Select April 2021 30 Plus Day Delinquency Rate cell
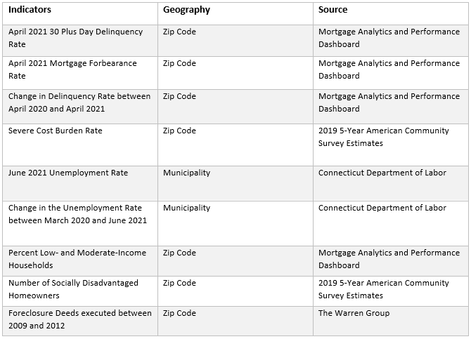The image size is (471, 339). pos(75,38)
